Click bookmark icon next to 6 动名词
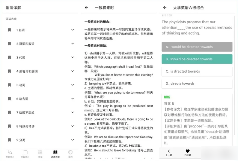Screen dimensions: 238x161 click(x=9, y=98)
